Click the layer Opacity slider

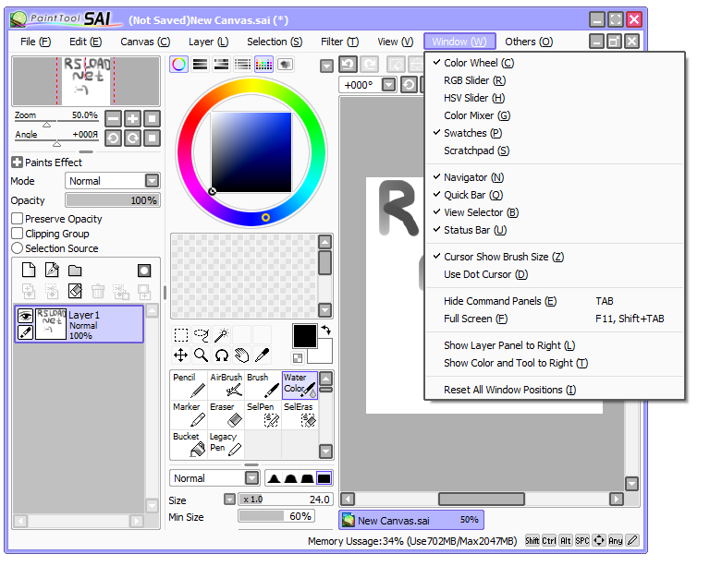113,200
